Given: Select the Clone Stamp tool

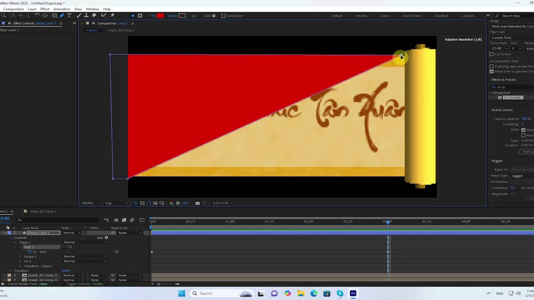Looking at the screenshot, I should [x=86, y=15].
